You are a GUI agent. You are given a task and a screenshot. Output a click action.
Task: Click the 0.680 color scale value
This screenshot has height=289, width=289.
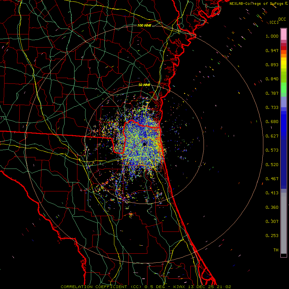pos(272,122)
